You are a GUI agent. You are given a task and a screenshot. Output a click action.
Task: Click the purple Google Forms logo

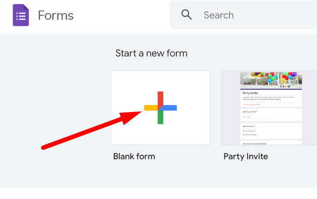pyautogui.click(x=21, y=15)
